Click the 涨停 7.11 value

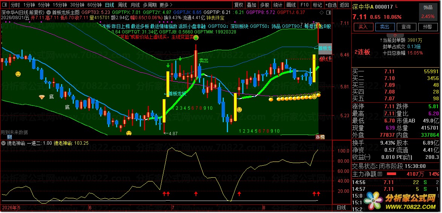click(389, 107)
